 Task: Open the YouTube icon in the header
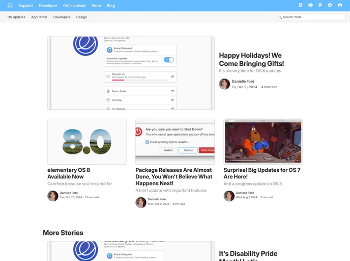coord(310,5)
